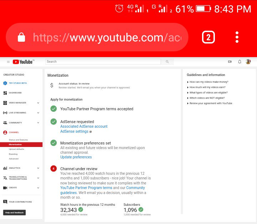This screenshot has height=224, width=257.
Task: Click the Create camera icon
Action: (5, 188)
